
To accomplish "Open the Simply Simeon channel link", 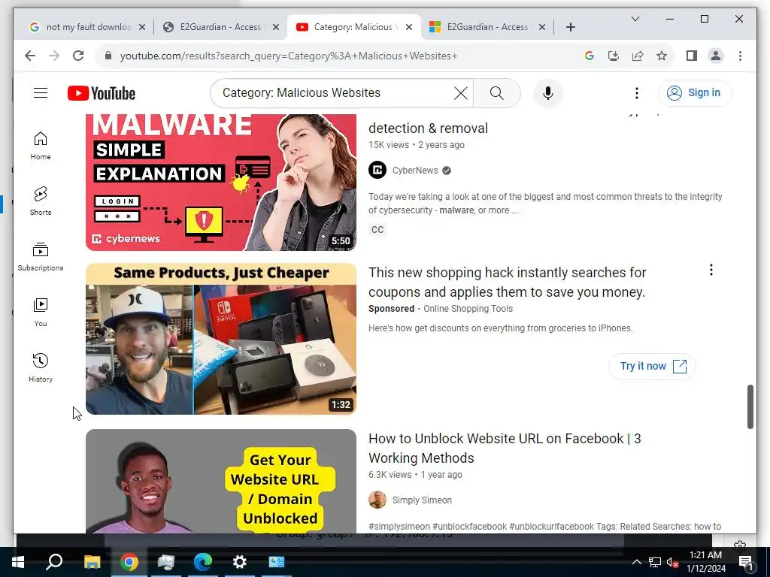I will tap(422, 500).
